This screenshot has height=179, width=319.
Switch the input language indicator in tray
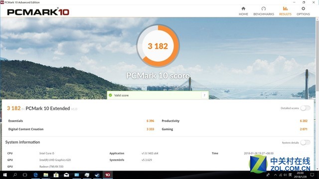(x=290, y=175)
